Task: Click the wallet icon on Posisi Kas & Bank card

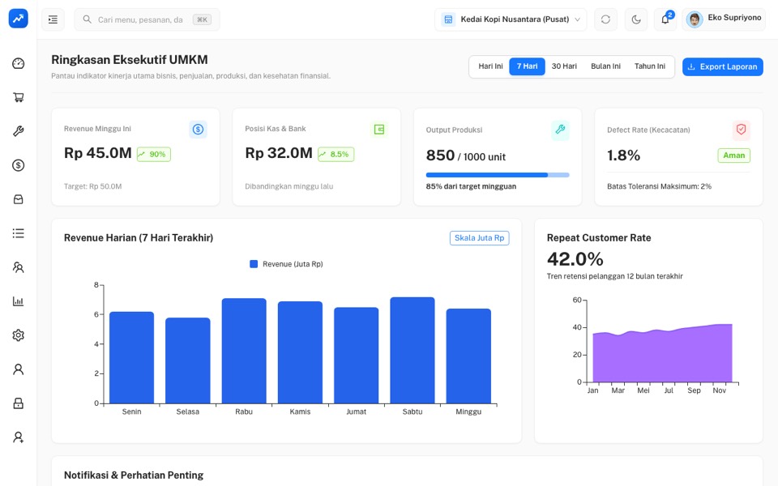Action: pyautogui.click(x=379, y=130)
